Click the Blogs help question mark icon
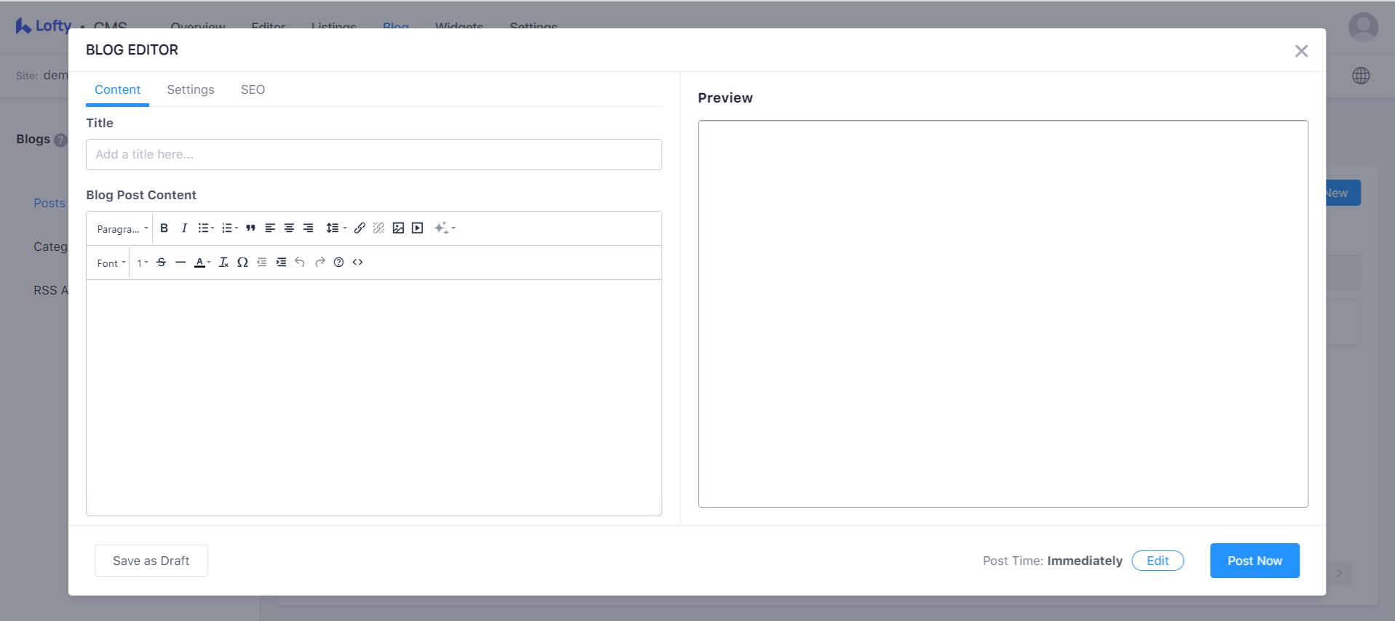The image size is (1395, 621). 60,140
